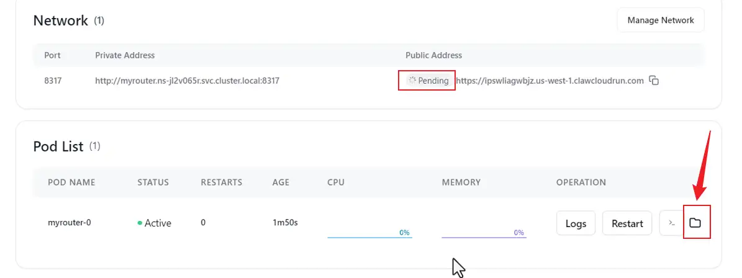Click the Public Address column header
This screenshot has width=742, height=278.
pyautogui.click(x=433, y=55)
